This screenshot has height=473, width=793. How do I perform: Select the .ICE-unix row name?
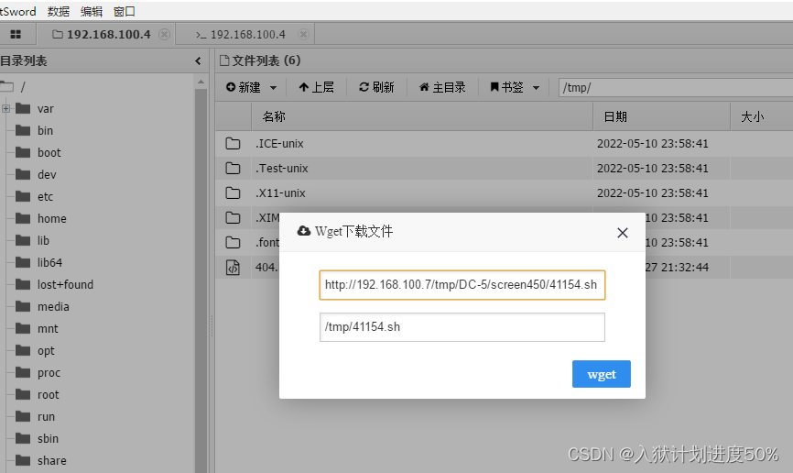[x=279, y=143]
